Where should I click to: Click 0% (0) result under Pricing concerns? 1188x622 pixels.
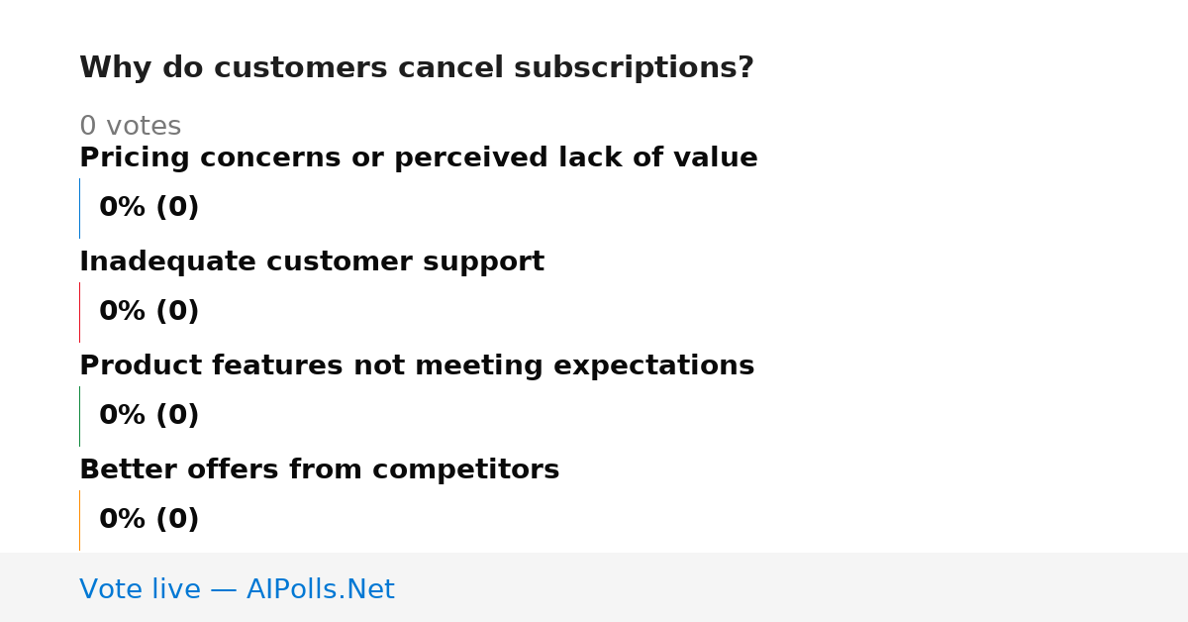point(148,208)
